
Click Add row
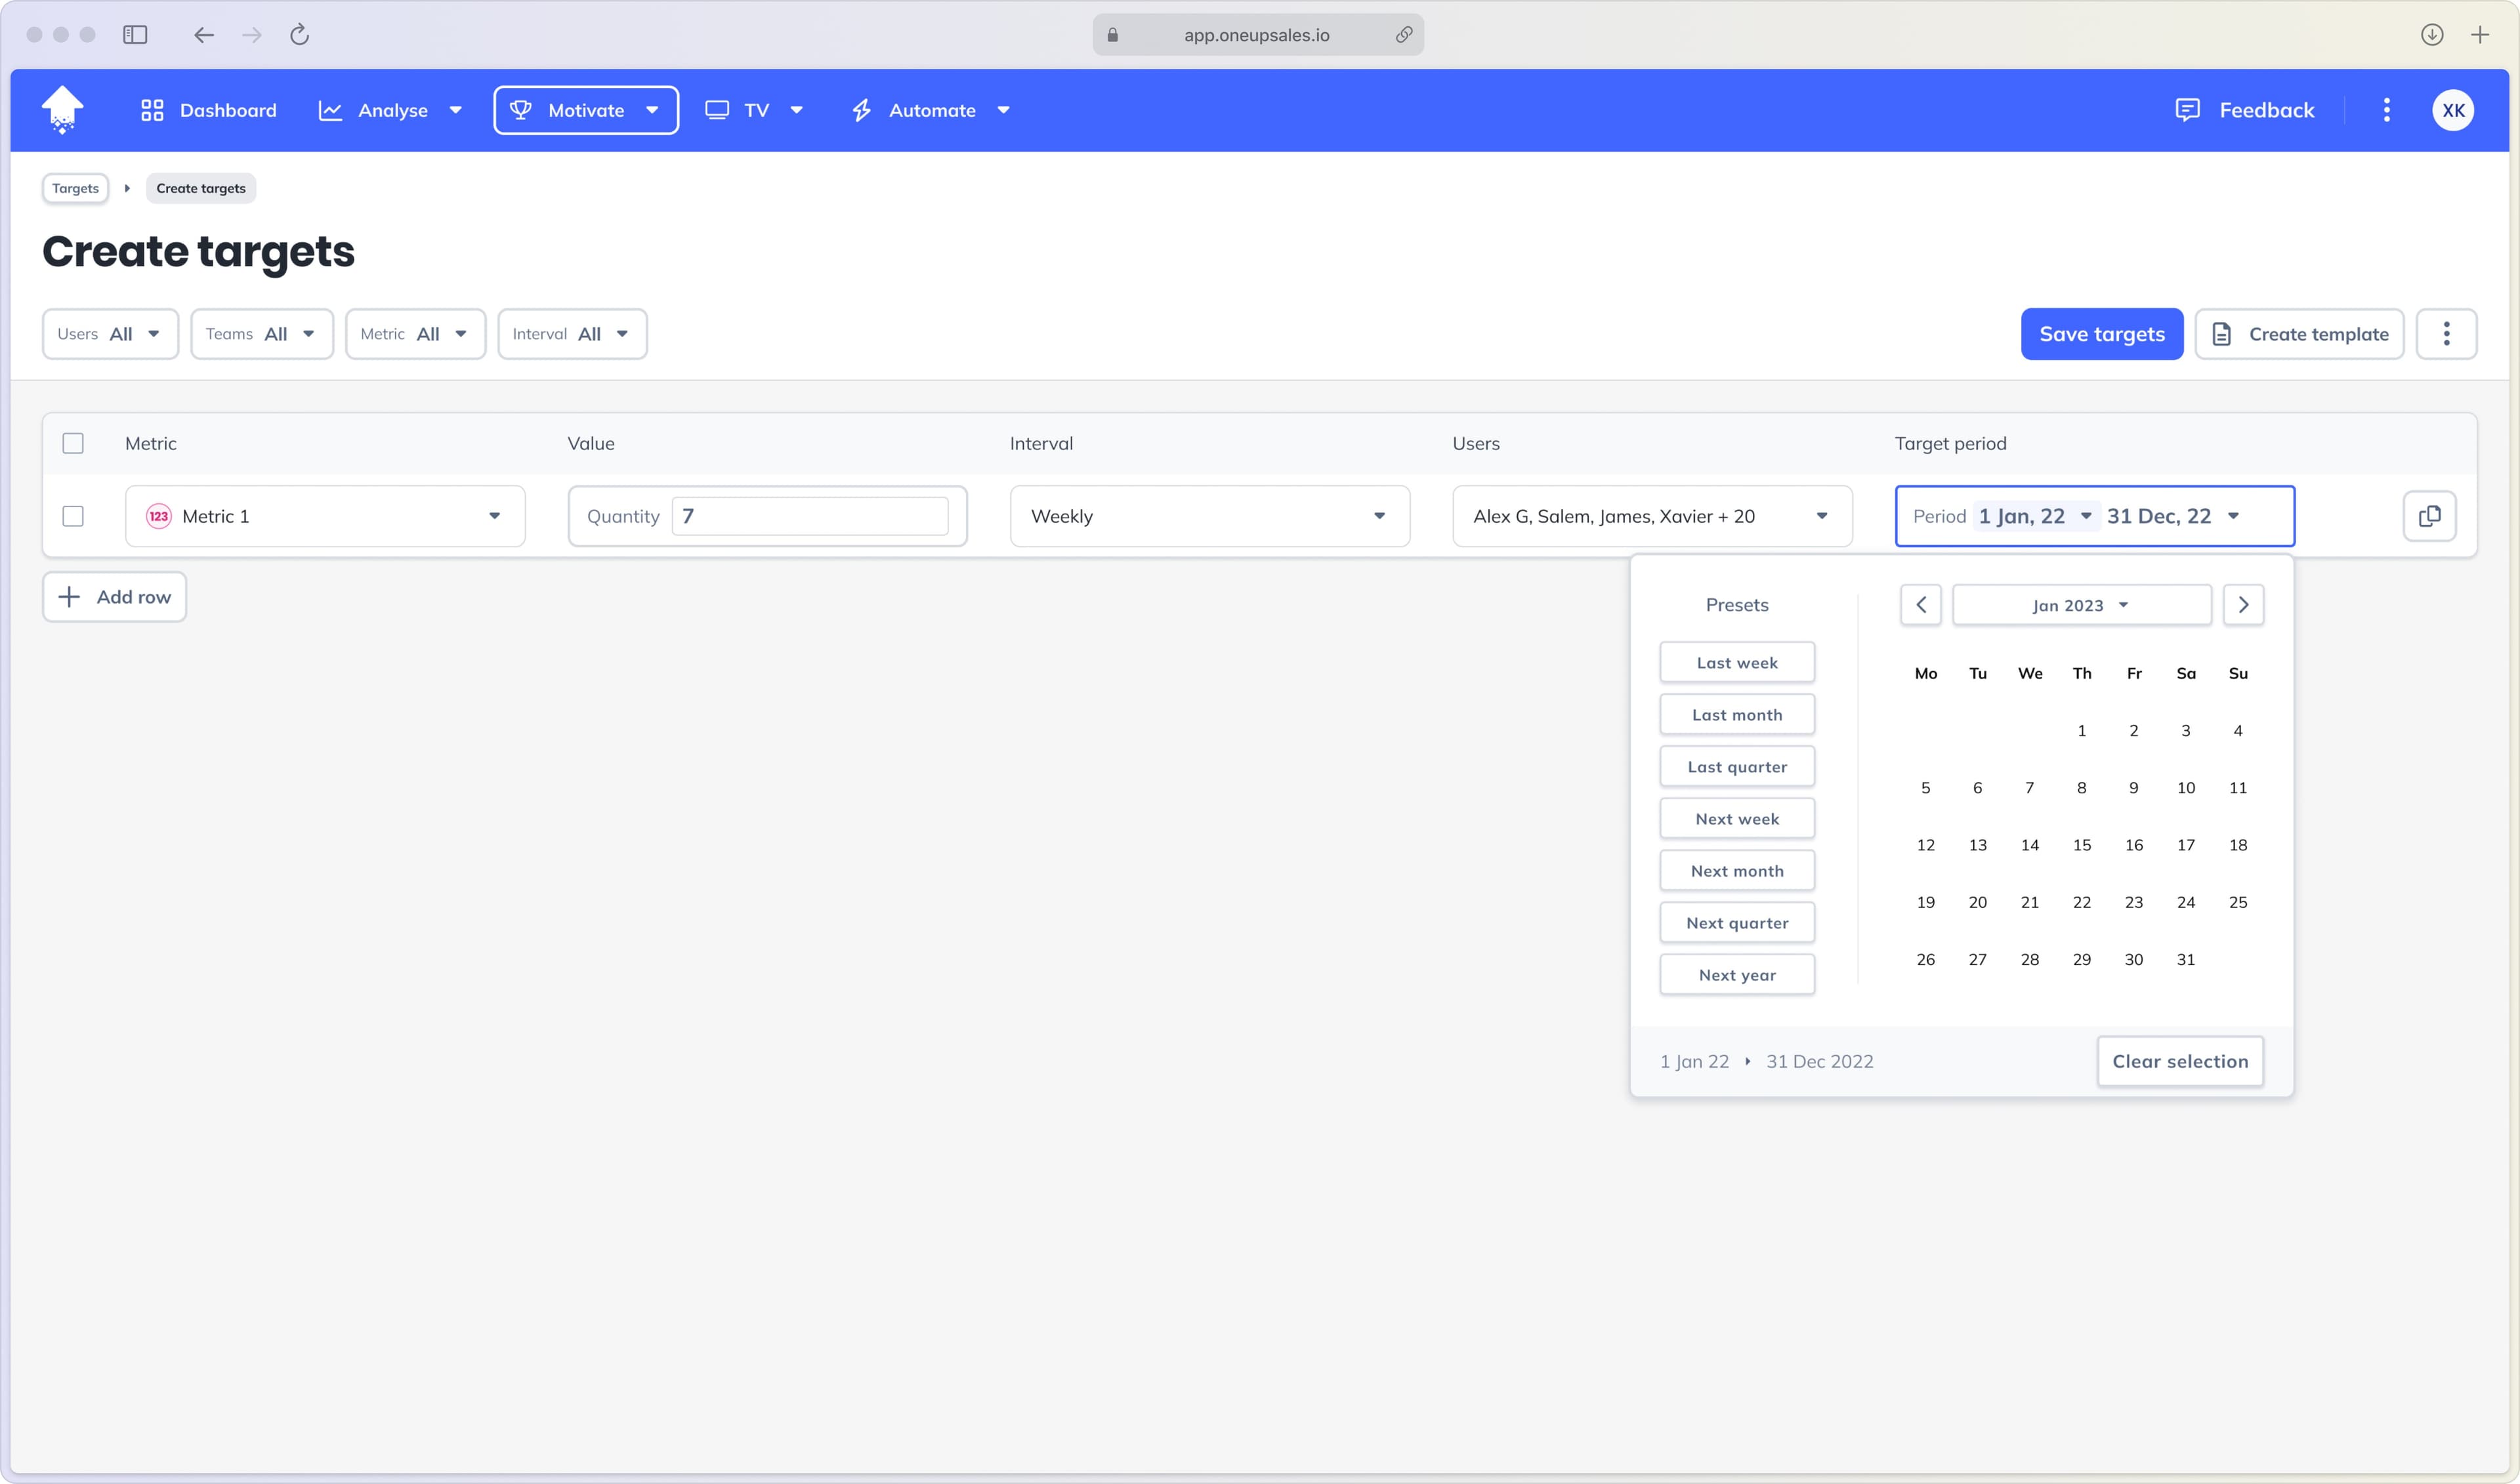tap(114, 597)
